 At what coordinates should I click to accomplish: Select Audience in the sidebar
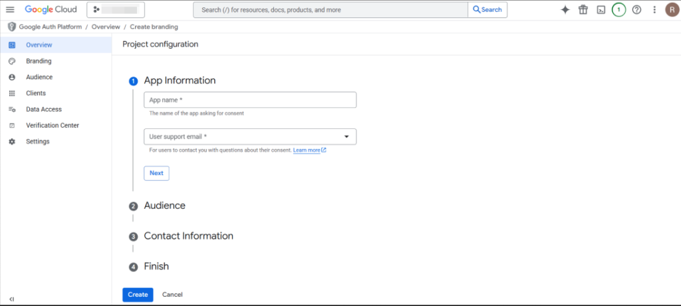[x=56, y=77]
